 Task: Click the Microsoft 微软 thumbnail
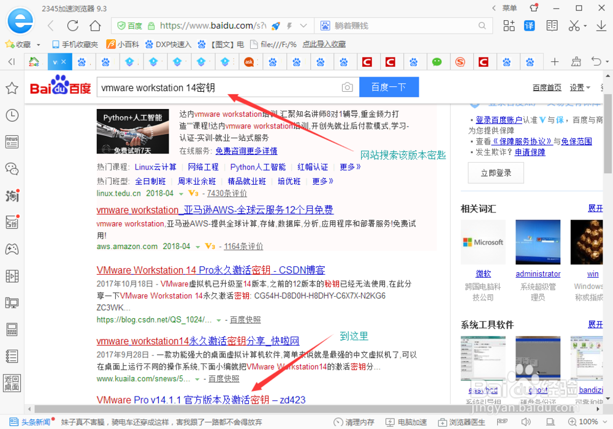(x=483, y=242)
